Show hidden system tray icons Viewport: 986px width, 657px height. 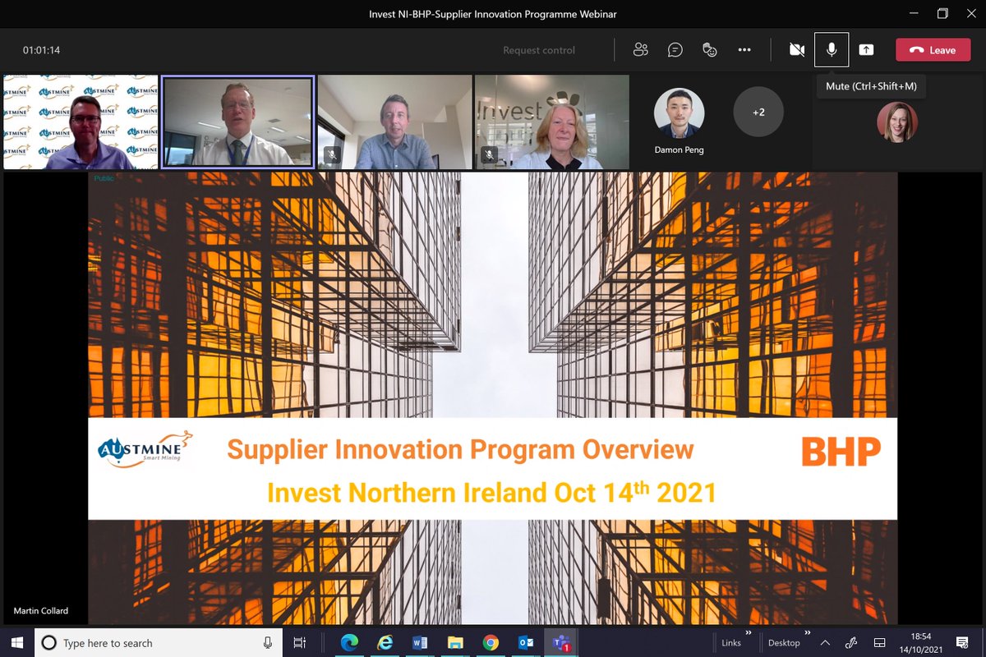click(824, 642)
